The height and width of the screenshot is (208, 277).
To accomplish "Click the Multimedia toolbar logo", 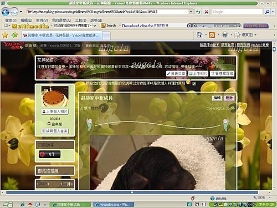I will point(30,26).
